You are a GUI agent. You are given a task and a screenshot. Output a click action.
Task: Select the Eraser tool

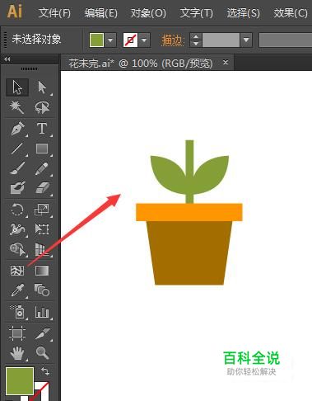click(42, 188)
